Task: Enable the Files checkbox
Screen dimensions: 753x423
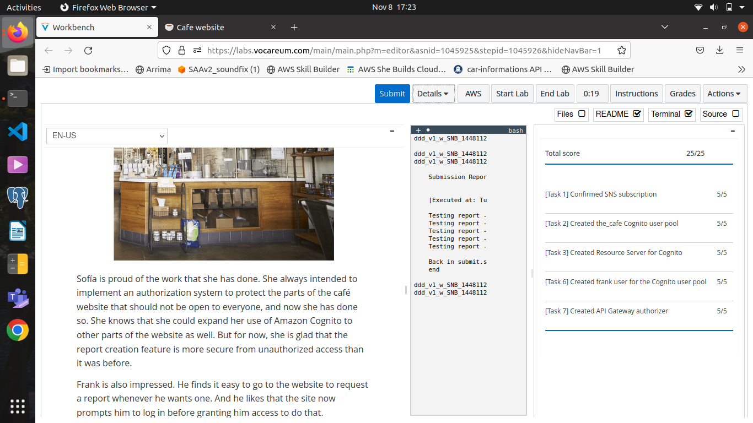Action: click(582, 114)
